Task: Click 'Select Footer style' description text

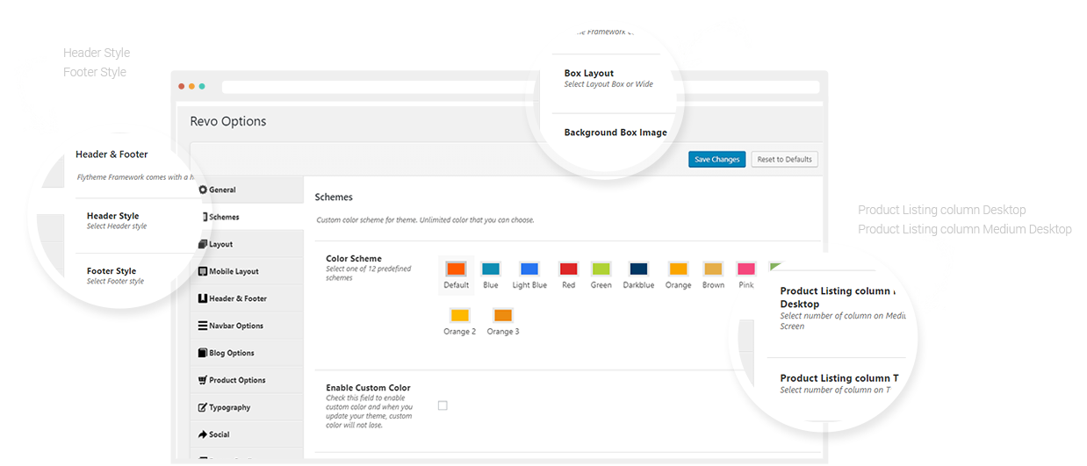Action: pyautogui.click(x=115, y=282)
